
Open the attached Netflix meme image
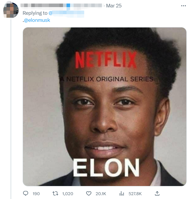[105, 118]
